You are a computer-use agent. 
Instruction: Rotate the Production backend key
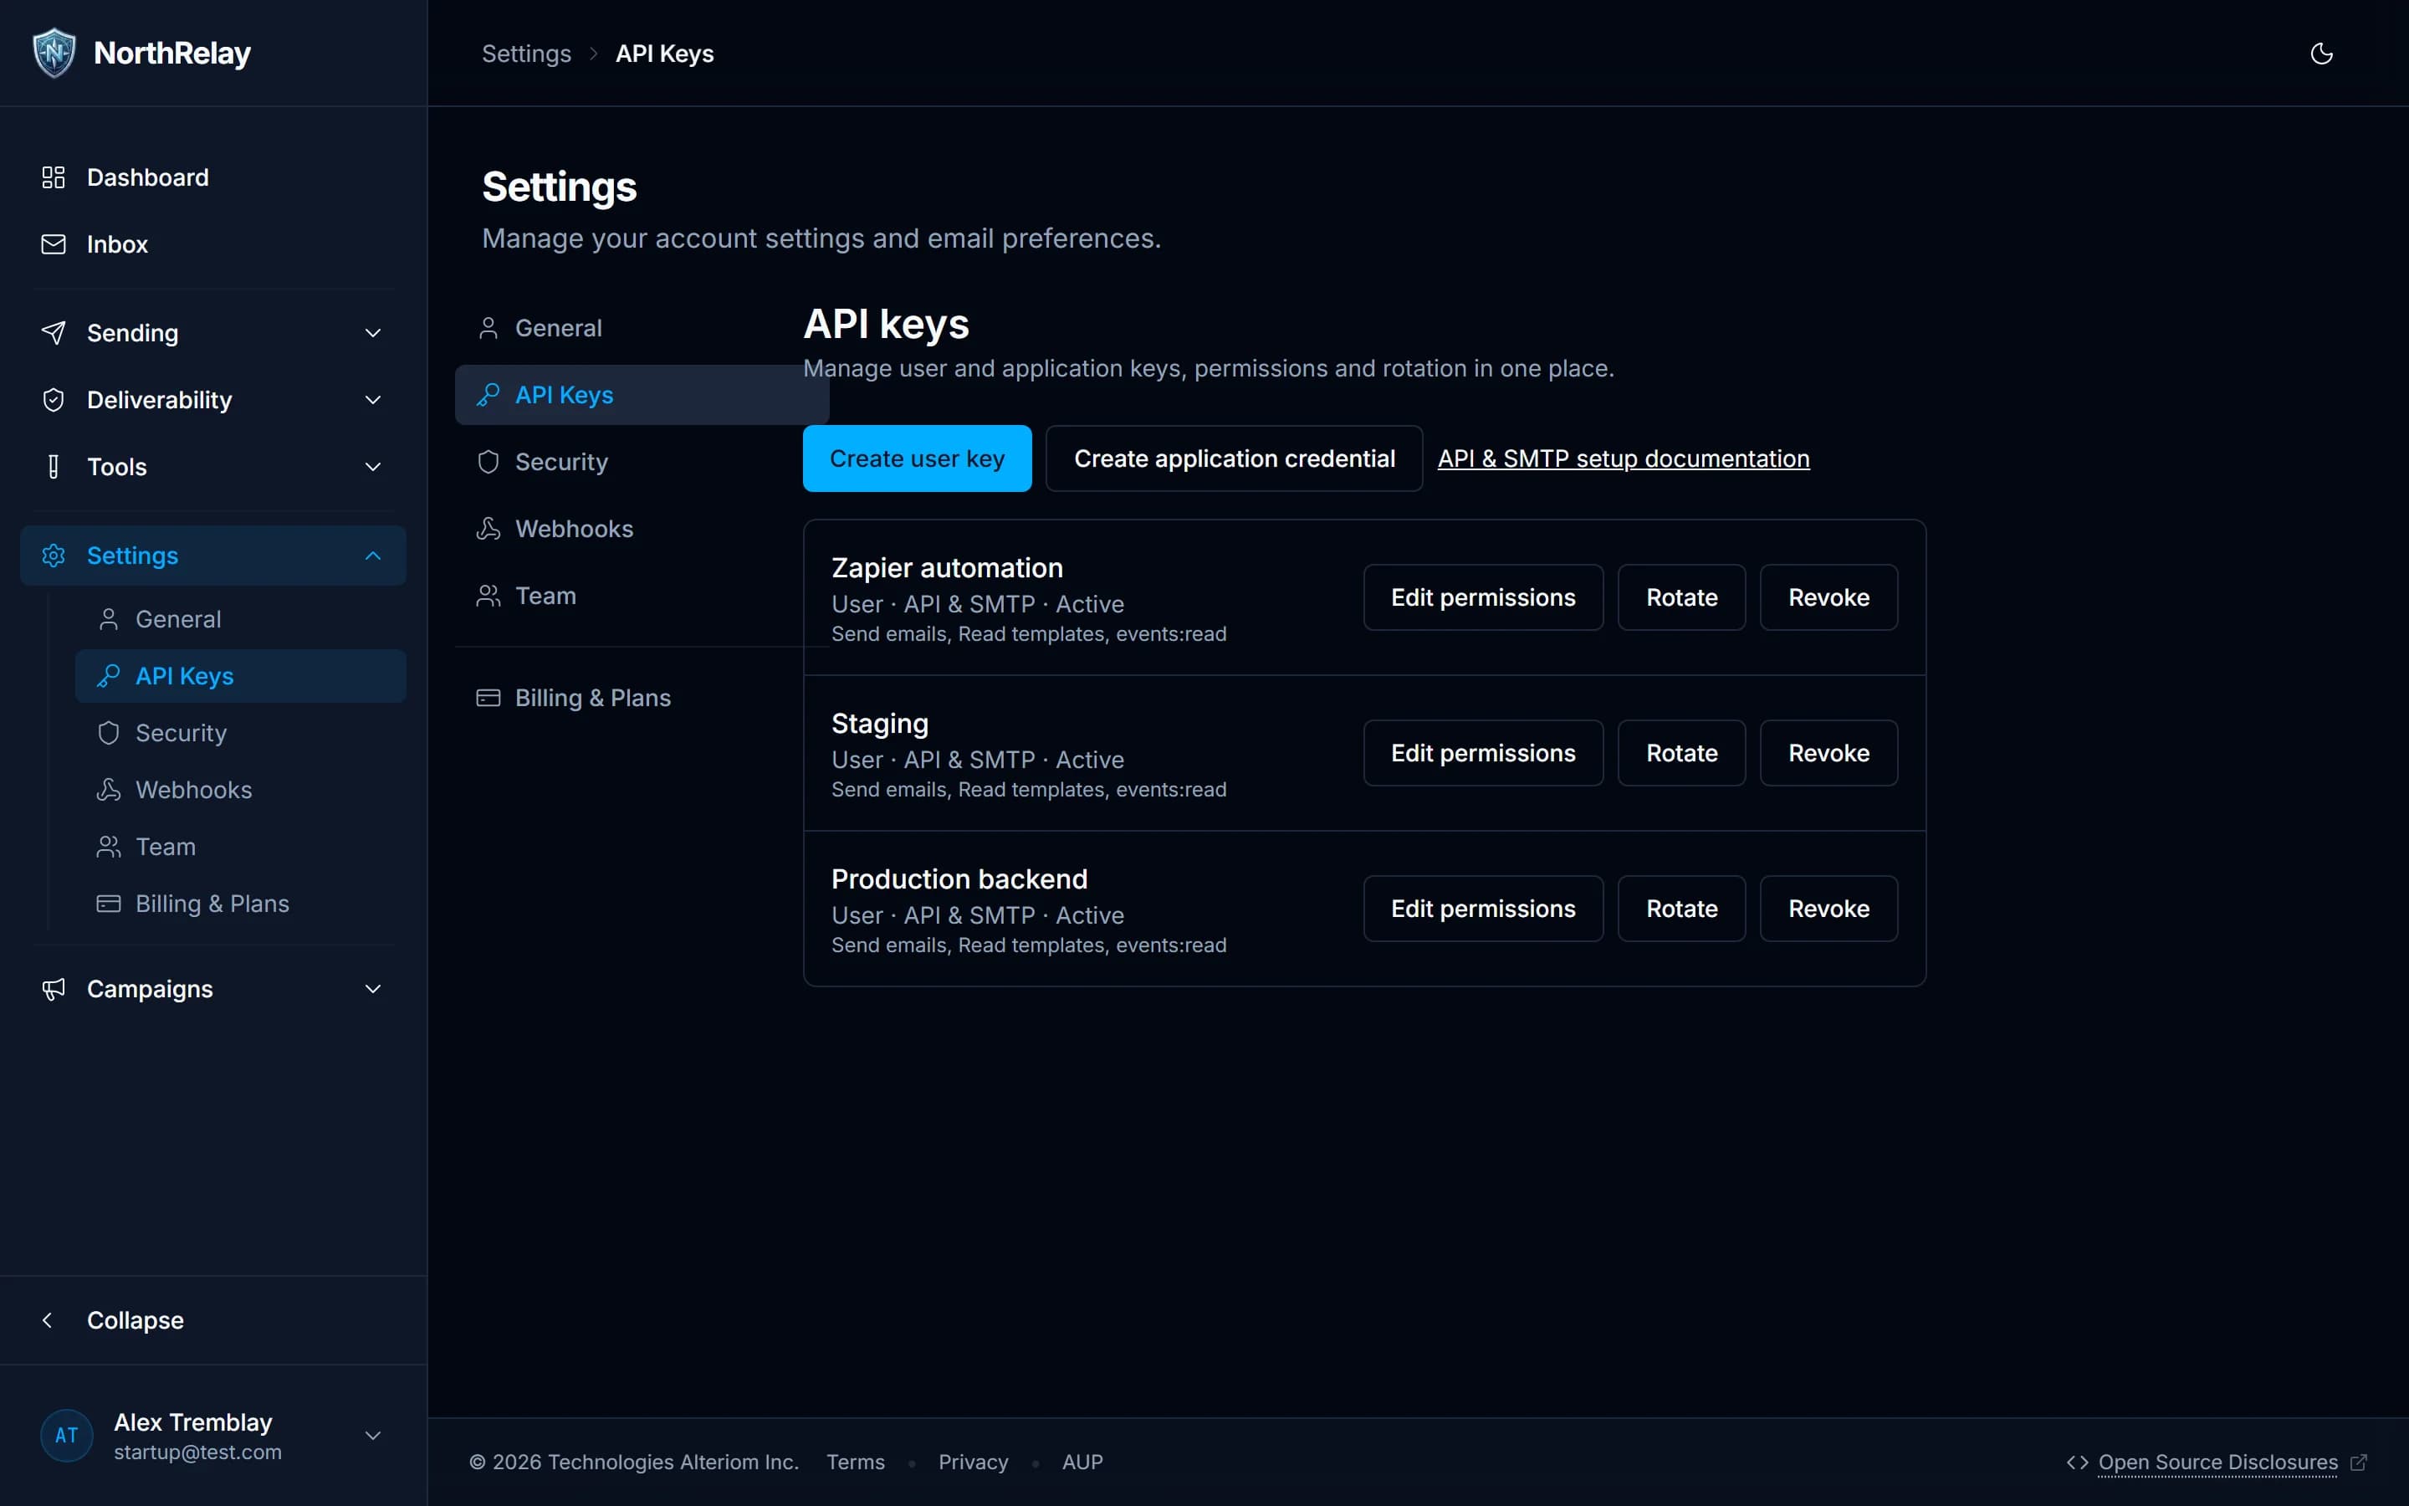coord(1681,909)
